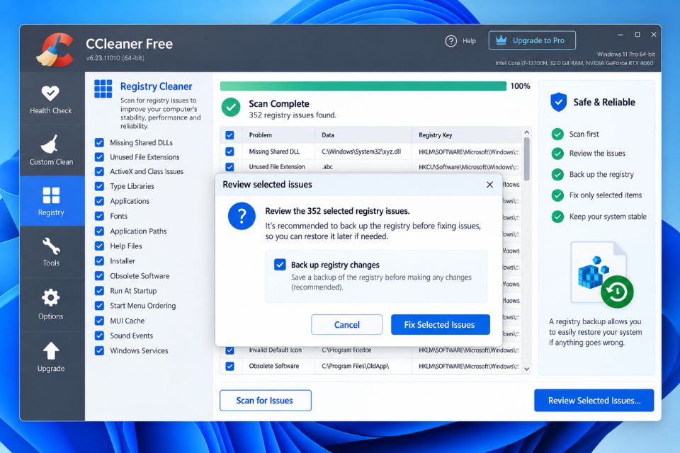Click the Help question mark icon

(x=451, y=41)
